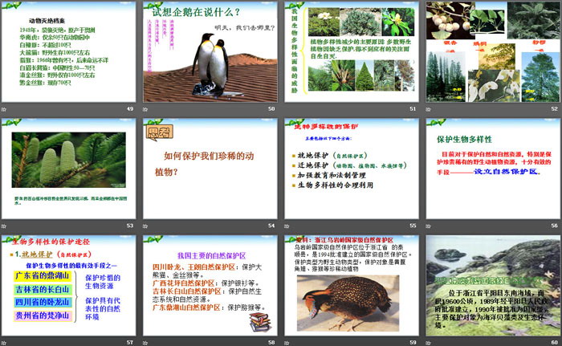
Task: Preview animation using star icon below slide 51
Action: [x=288, y=108]
